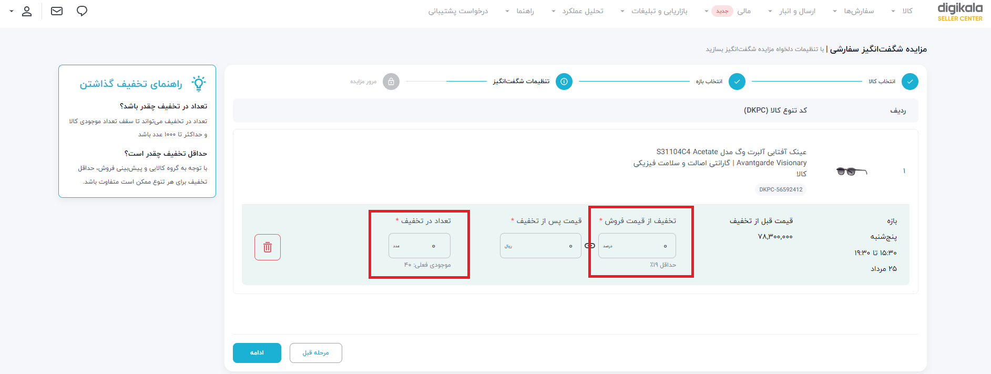991x374 pixels.
Task: Click the انتخاب کالا step label
Action: pos(882,82)
